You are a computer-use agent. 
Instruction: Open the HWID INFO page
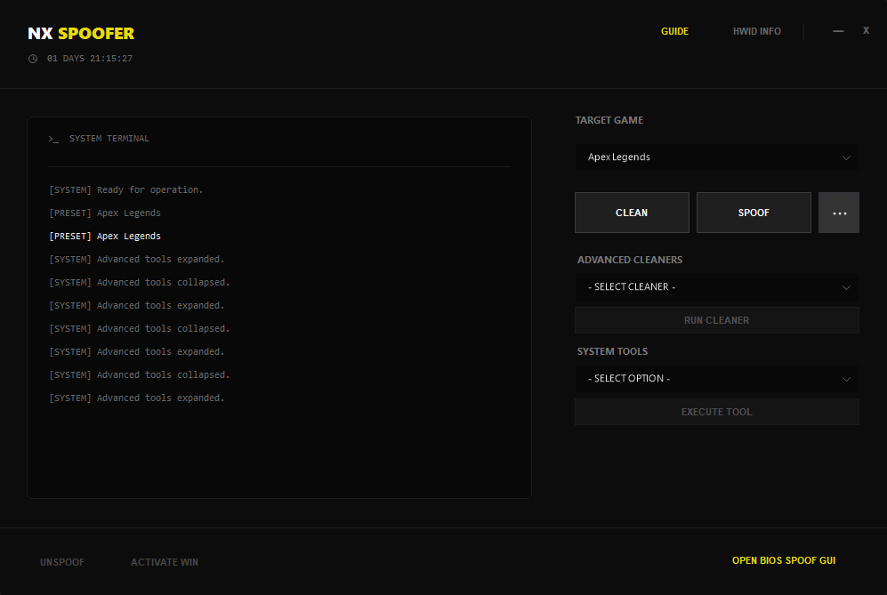pos(756,32)
